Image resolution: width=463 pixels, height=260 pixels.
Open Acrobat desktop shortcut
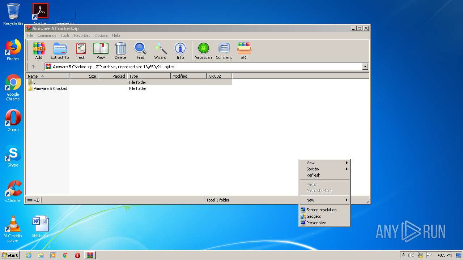(40, 14)
